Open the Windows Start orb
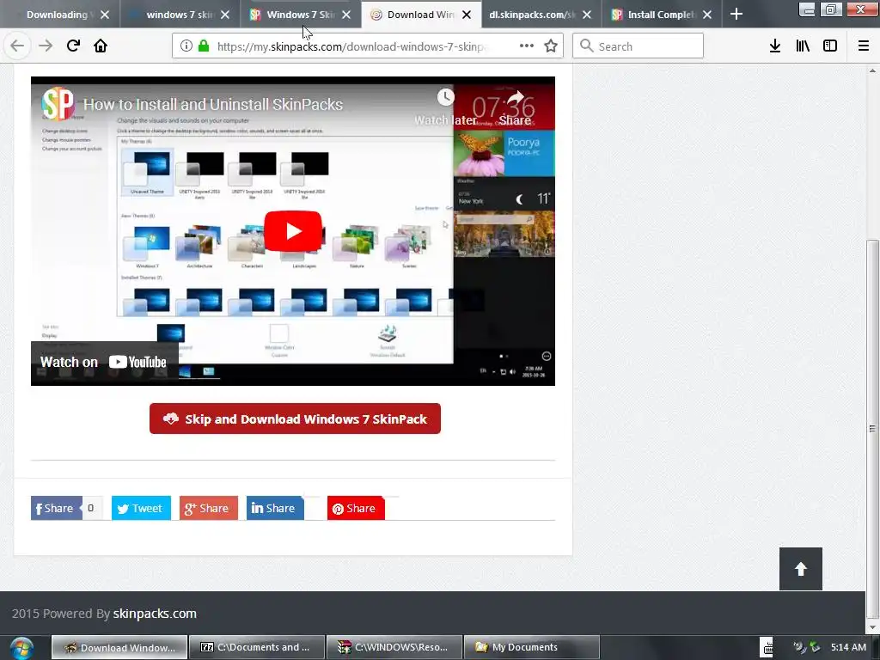 point(21,648)
